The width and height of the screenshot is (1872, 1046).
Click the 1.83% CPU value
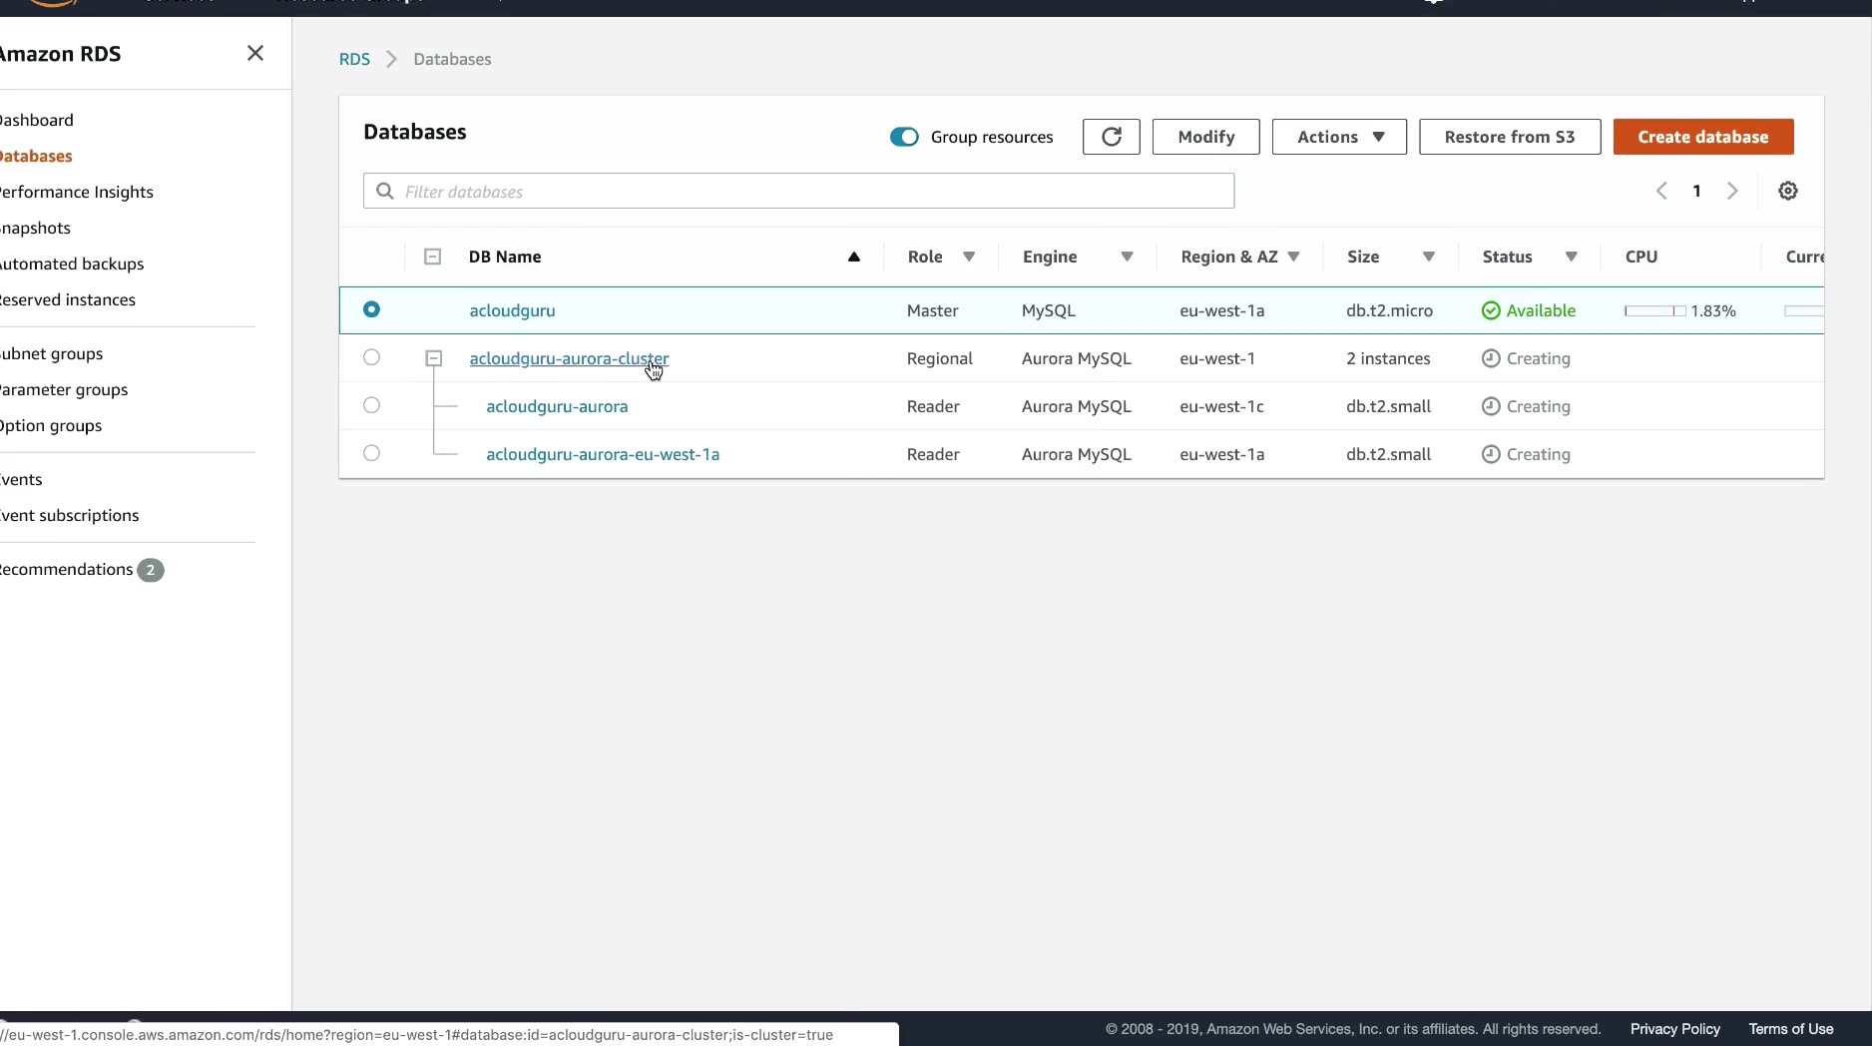pos(1713,310)
